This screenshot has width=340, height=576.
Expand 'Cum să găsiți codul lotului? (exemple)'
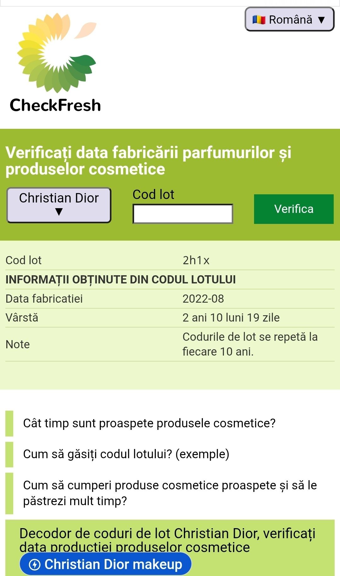tap(126, 454)
